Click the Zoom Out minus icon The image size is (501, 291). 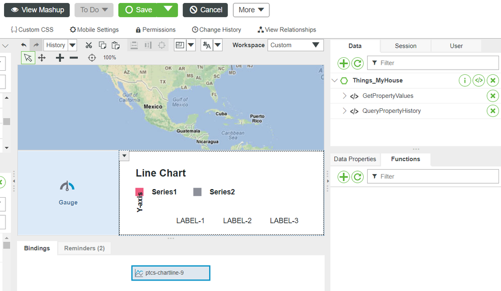coord(74,58)
